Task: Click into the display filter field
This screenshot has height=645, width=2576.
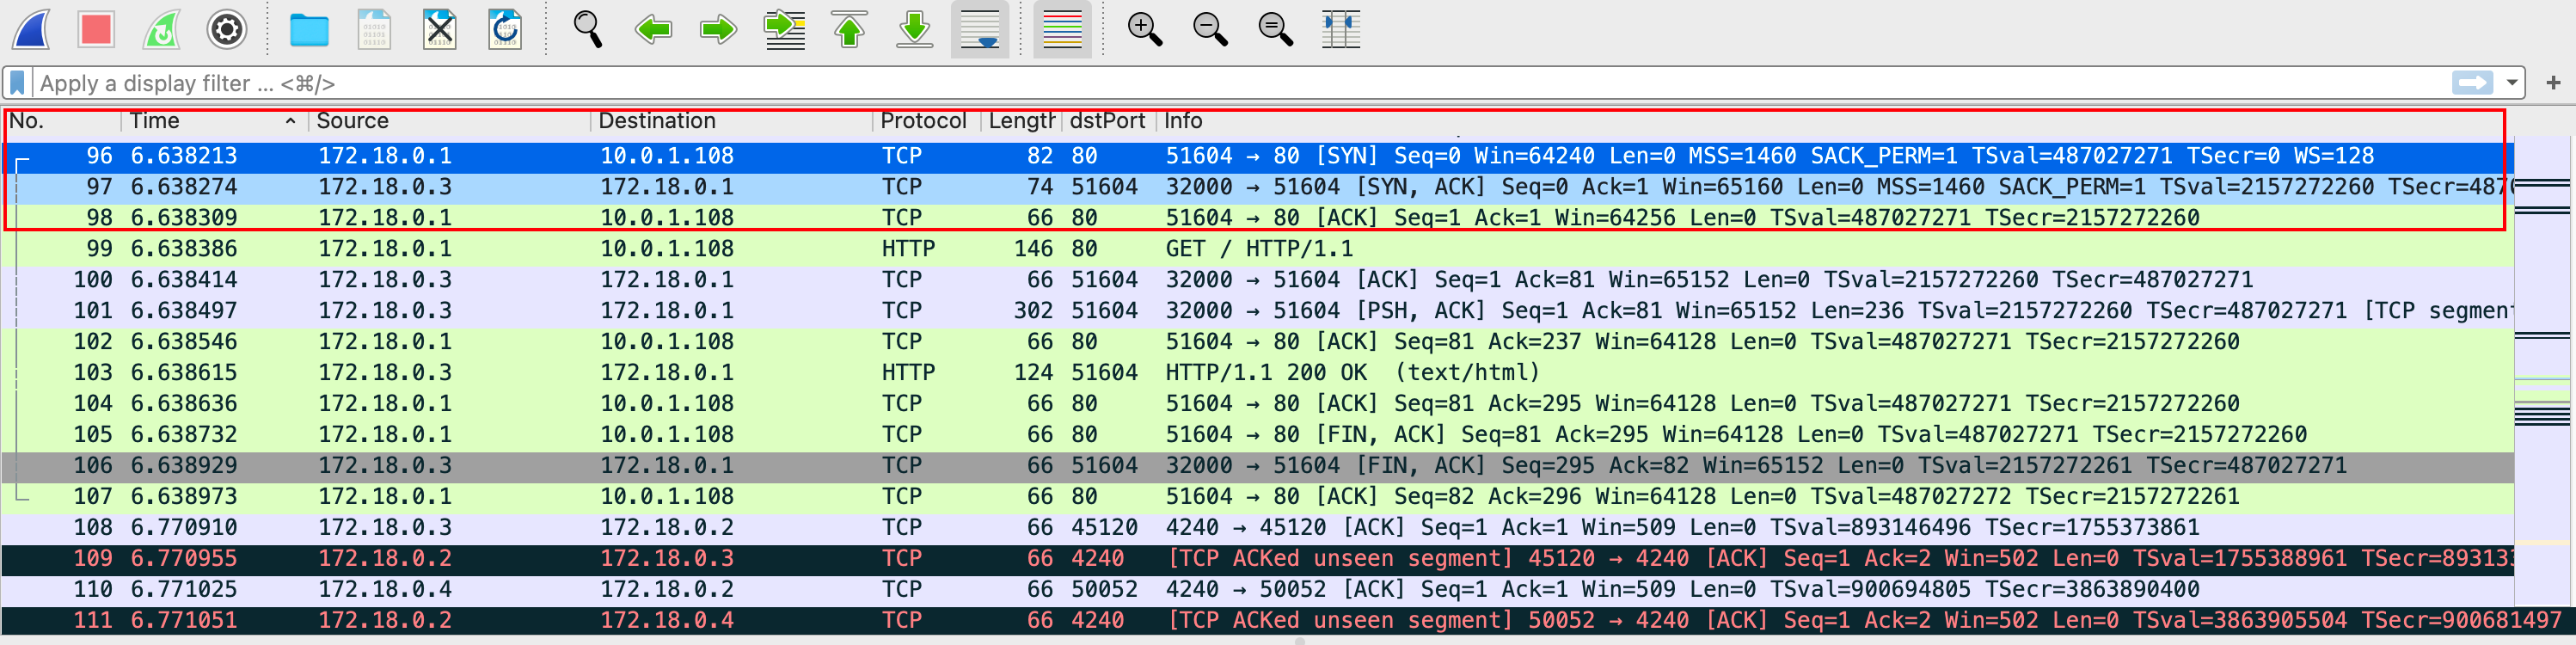Action: [x=1240, y=83]
